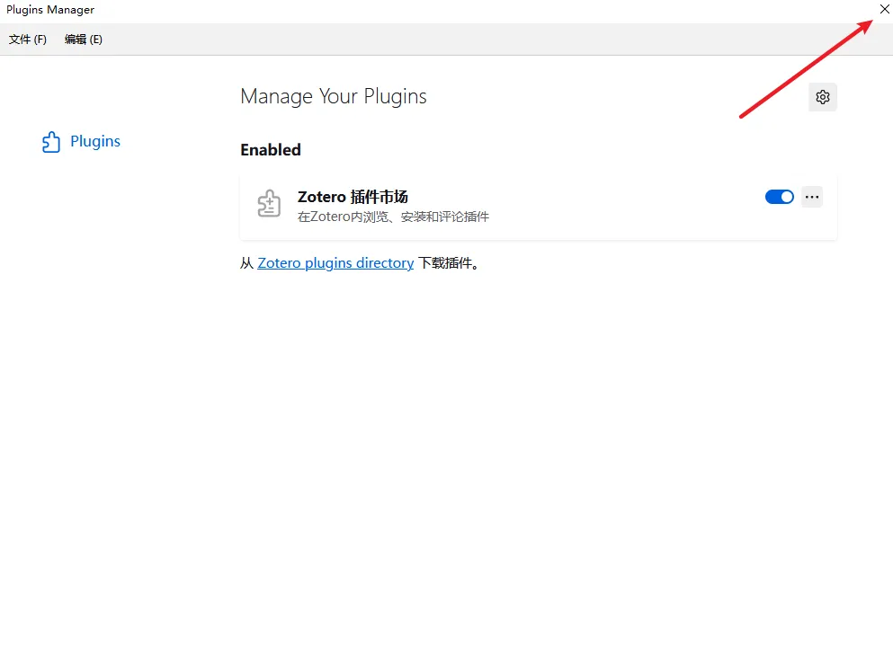Open three-dot more options for Zotero 插件市场

click(811, 197)
